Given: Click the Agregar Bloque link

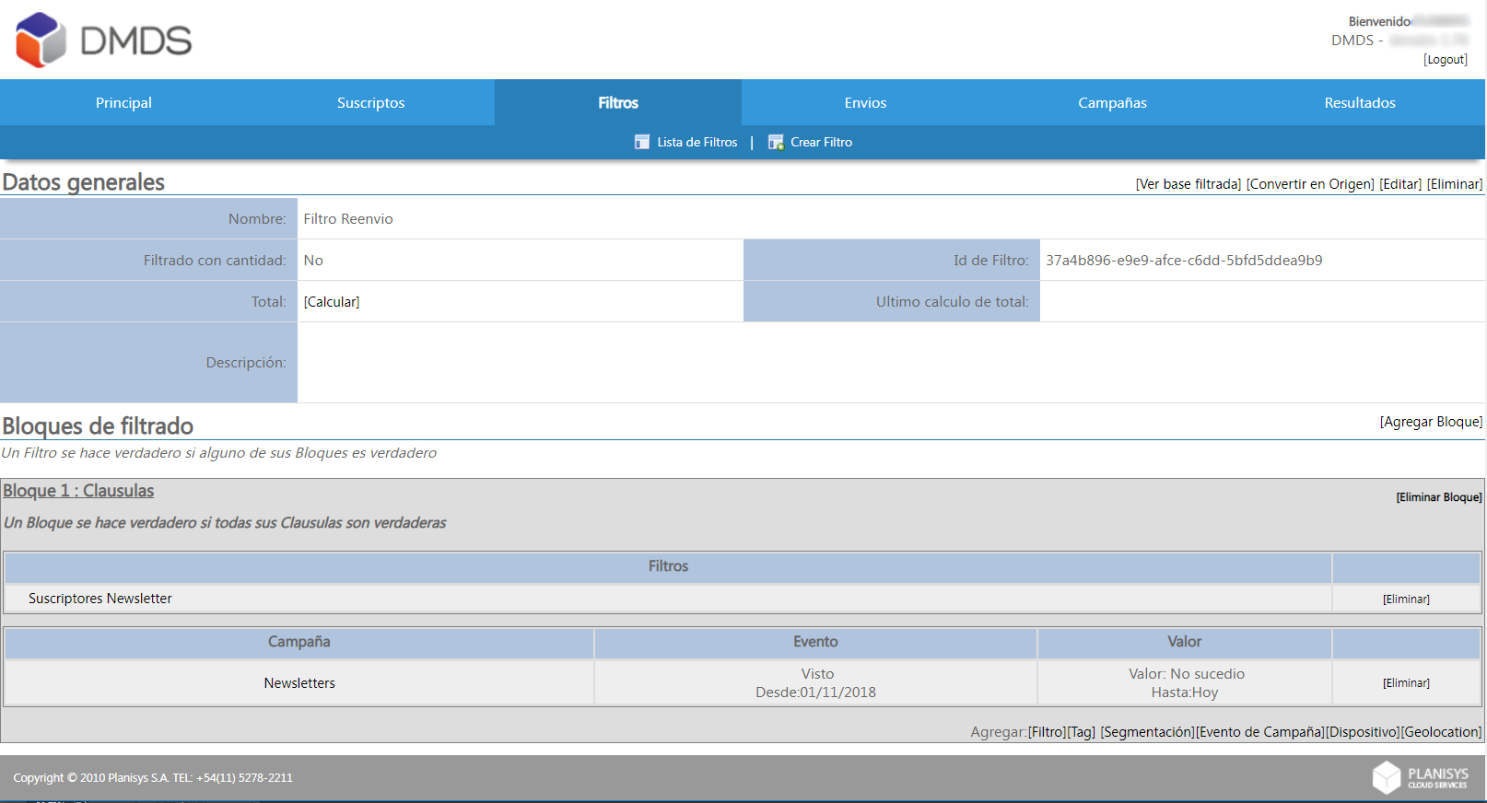Looking at the screenshot, I should coord(1431,422).
